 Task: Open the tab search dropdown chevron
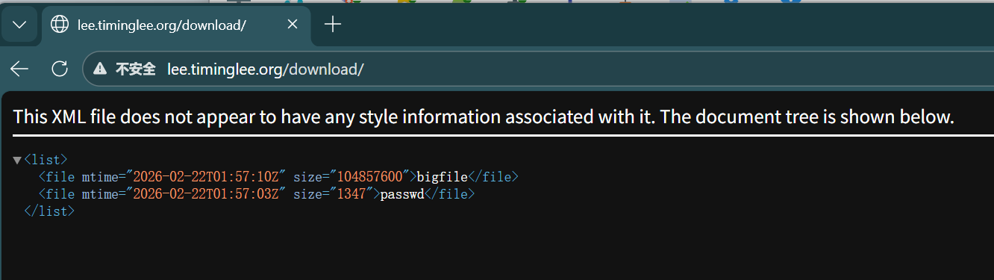(19, 25)
